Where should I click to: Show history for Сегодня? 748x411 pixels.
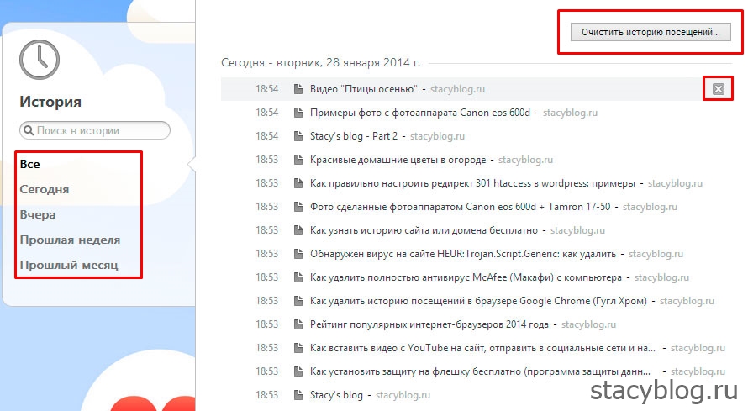(45, 189)
